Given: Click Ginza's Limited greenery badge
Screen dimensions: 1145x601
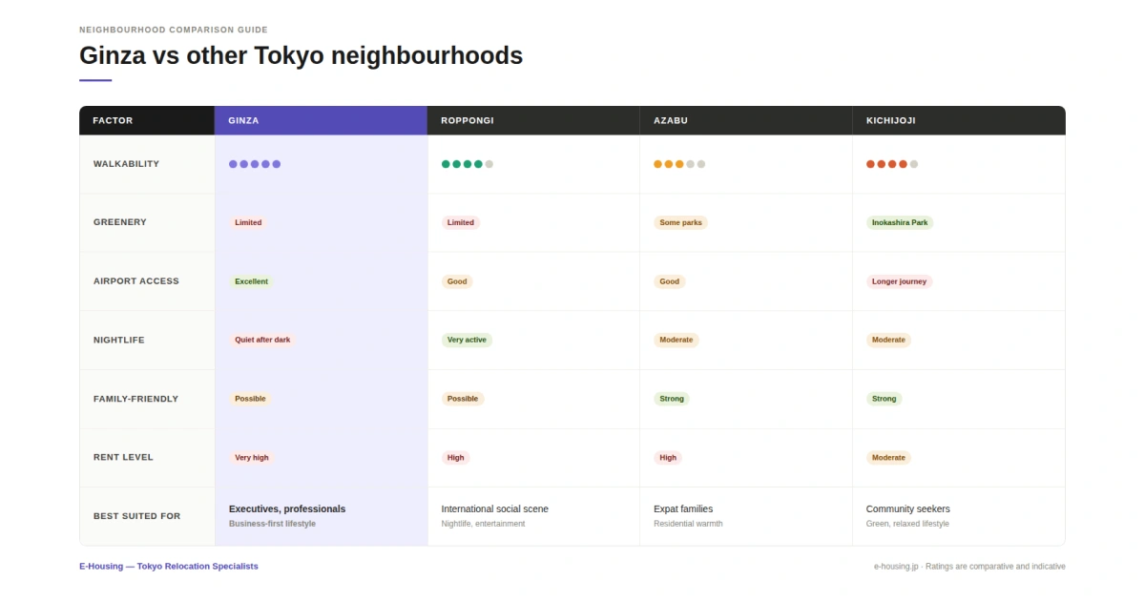Looking at the screenshot, I should pos(248,222).
